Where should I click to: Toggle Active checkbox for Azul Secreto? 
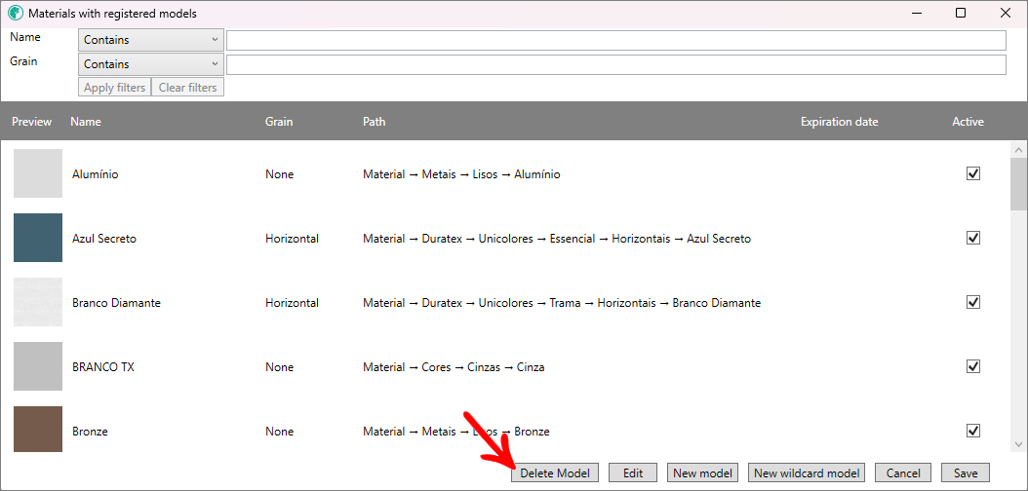(973, 238)
